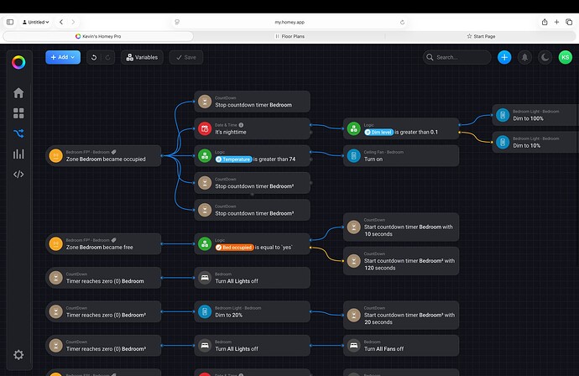The width and height of the screenshot is (579, 376).
Task: Select the 'Zone Bedroom became occupied' card
Action: (x=104, y=154)
